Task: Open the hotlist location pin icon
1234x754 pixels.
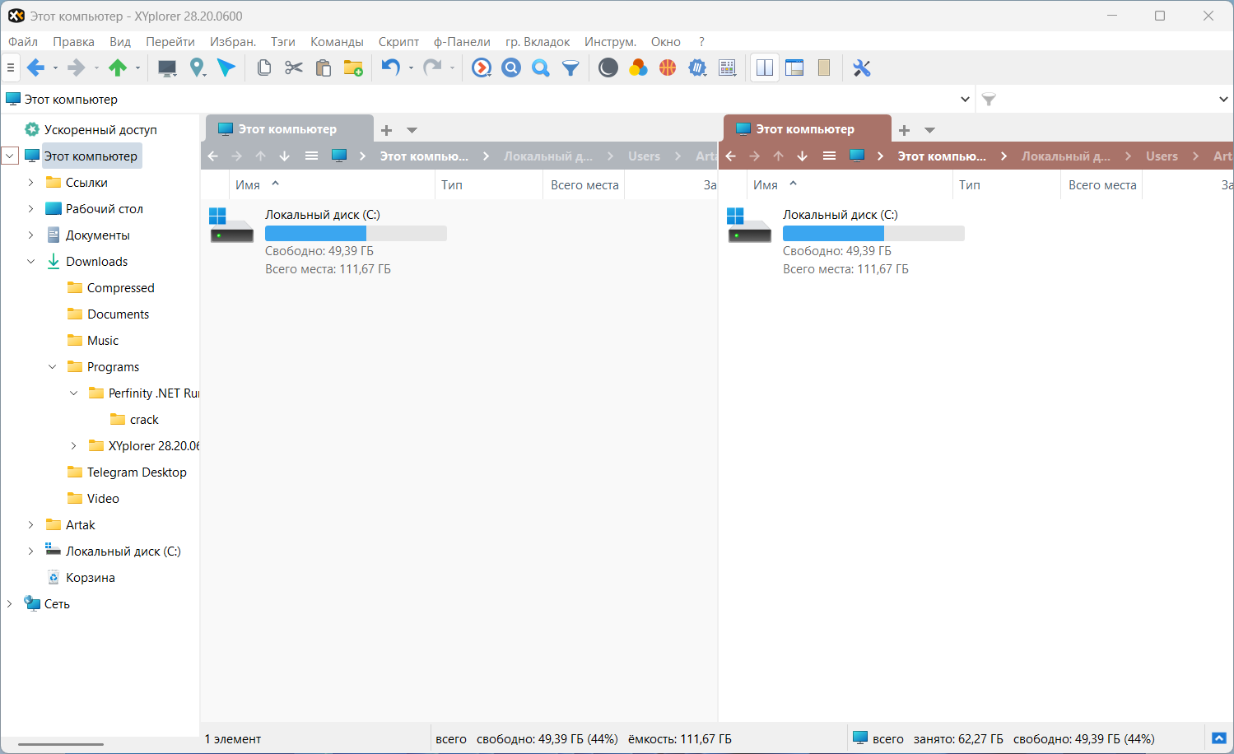Action: point(197,68)
